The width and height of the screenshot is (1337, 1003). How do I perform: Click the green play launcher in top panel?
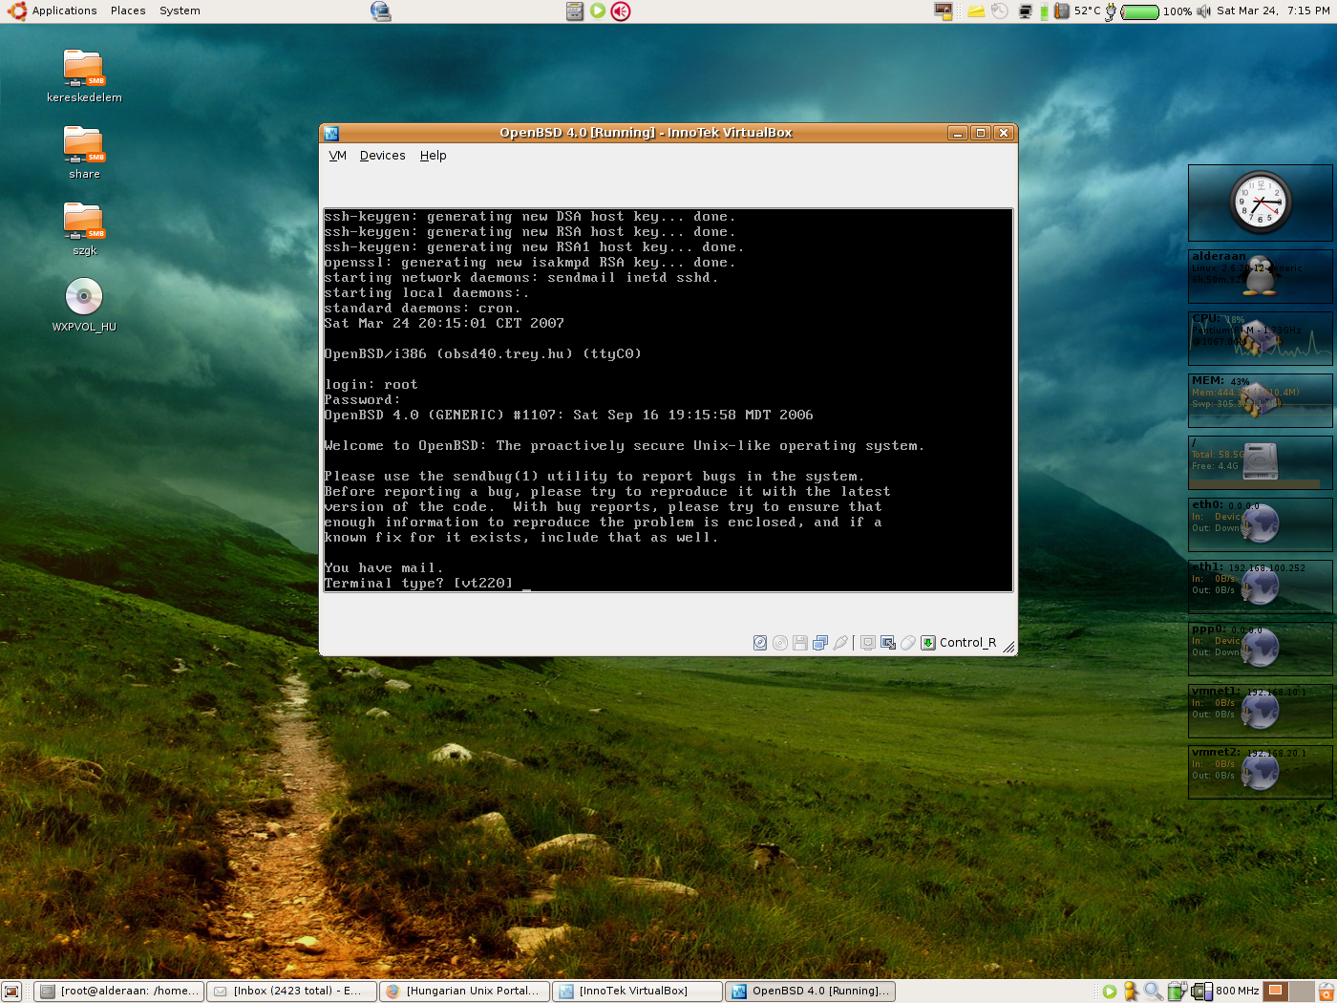[x=598, y=11]
